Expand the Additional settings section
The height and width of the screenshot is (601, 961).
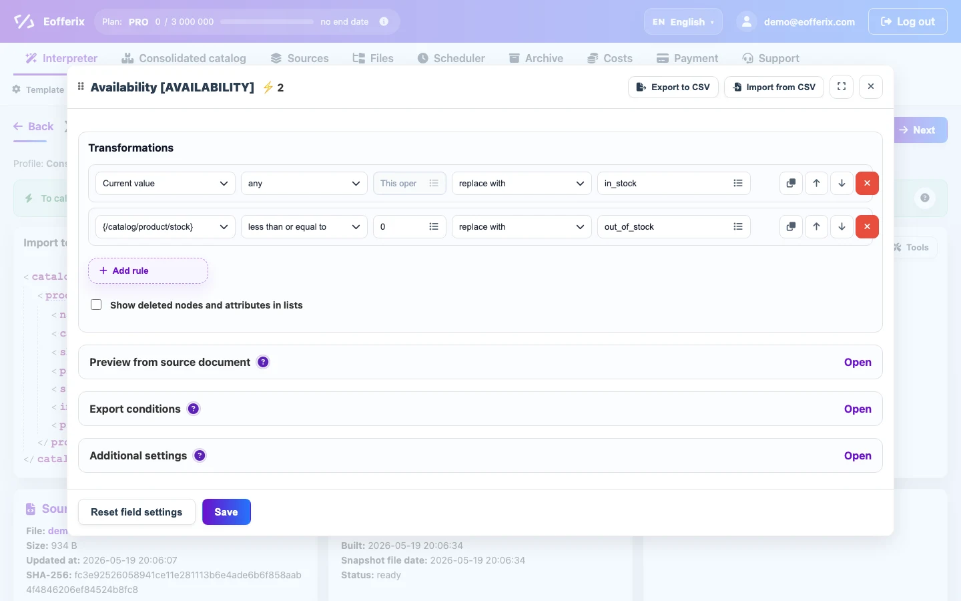point(858,455)
